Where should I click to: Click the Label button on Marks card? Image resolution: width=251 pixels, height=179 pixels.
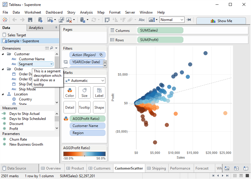click(99, 92)
